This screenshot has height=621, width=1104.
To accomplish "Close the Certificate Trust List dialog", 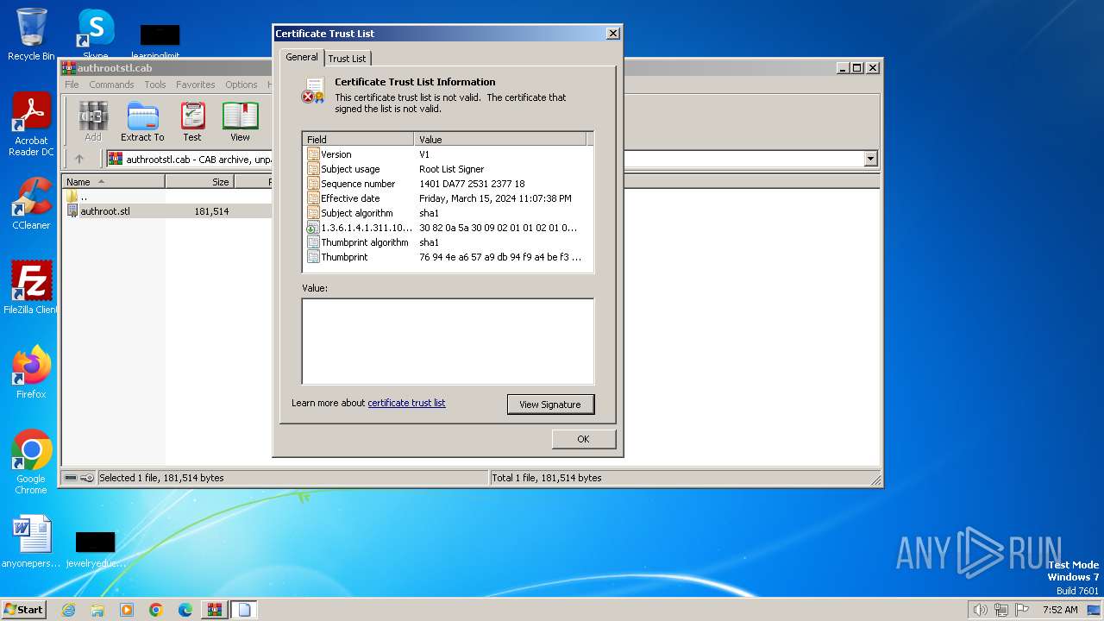I will tap(613, 34).
